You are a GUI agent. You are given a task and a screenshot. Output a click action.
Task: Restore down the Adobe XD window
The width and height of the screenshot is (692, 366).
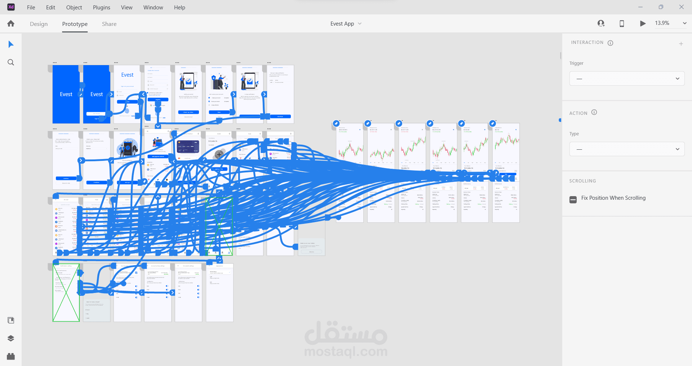click(661, 7)
